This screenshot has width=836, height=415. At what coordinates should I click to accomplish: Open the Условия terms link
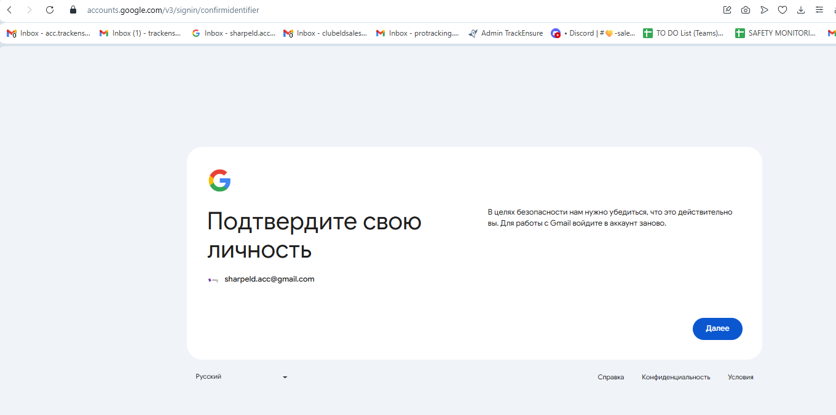point(741,377)
